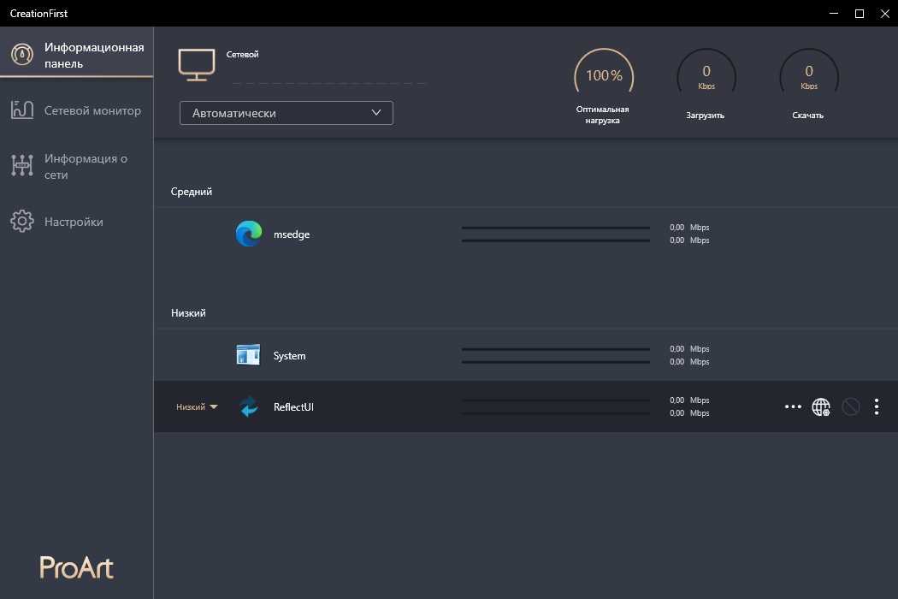Click the network information topology icon
The height and width of the screenshot is (599, 898).
tap(21, 166)
